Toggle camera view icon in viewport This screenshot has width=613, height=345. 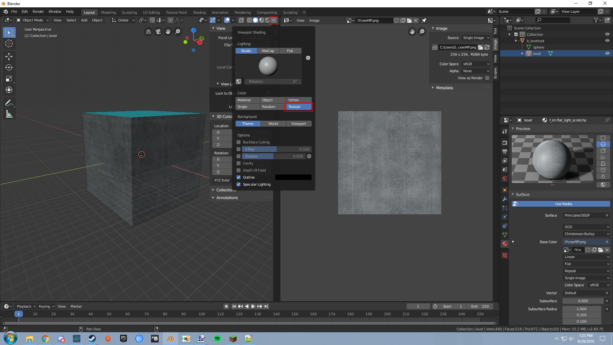point(158,32)
